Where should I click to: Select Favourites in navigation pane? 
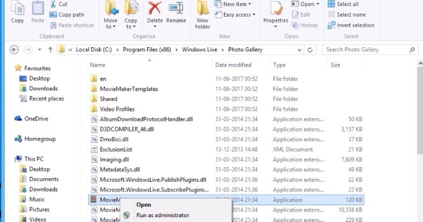pos(32,68)
